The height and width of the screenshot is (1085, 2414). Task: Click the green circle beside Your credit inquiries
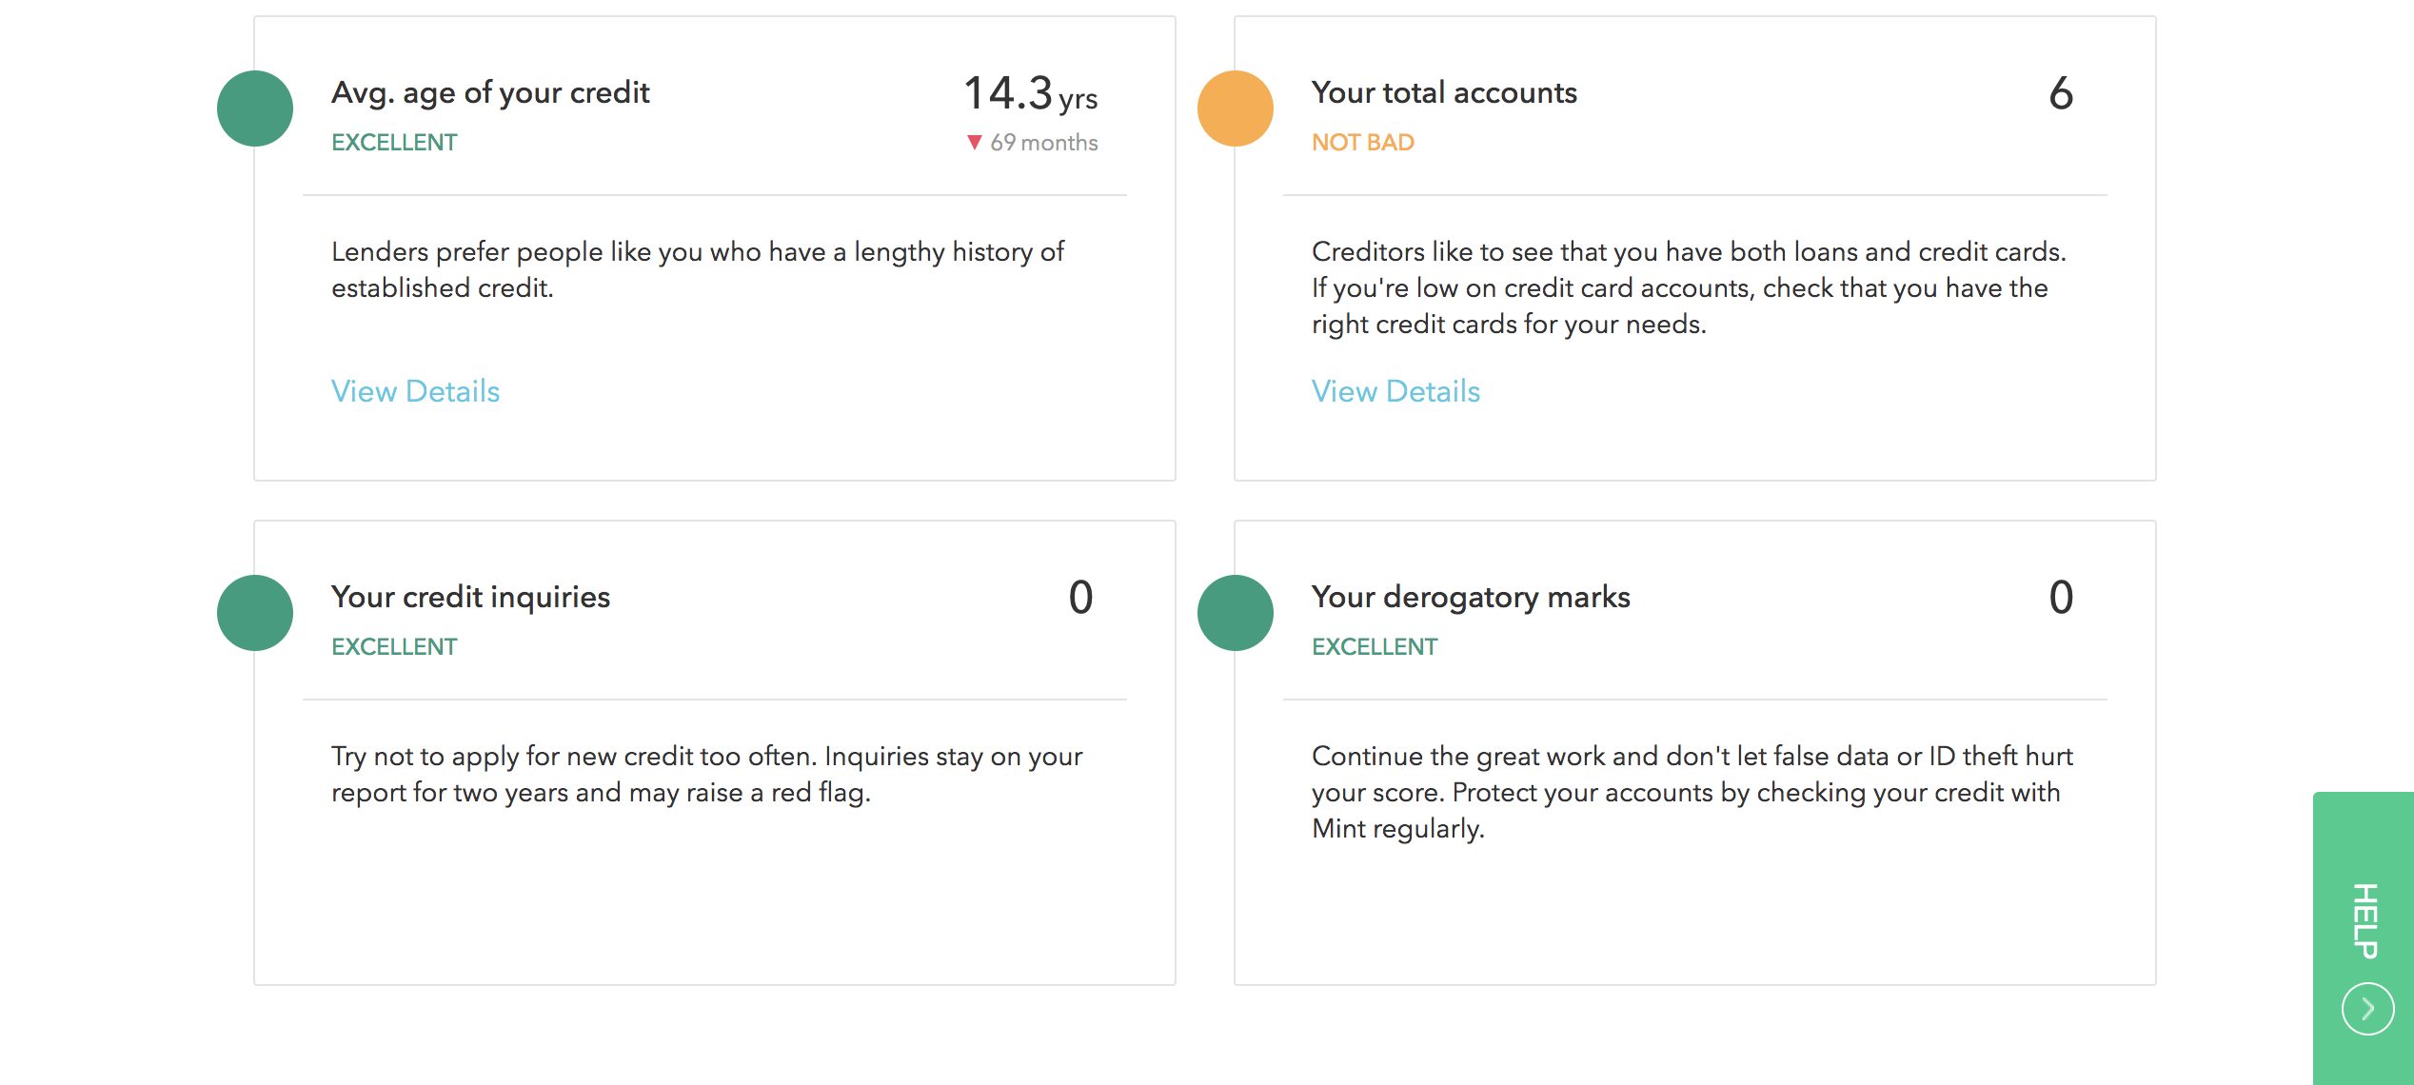tap(255, 613)
